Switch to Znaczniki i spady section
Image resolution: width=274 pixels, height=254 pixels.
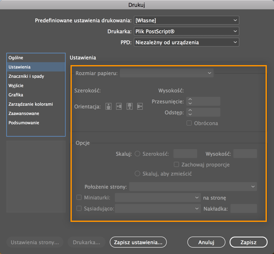click(26, 76)
